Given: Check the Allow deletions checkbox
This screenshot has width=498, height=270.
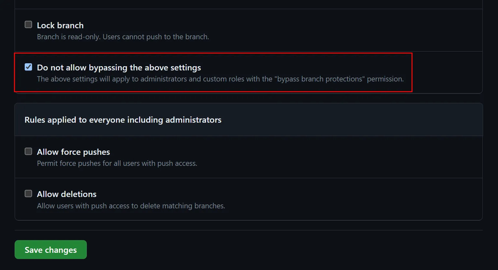Looking at the screenshot, I should 29,194.
